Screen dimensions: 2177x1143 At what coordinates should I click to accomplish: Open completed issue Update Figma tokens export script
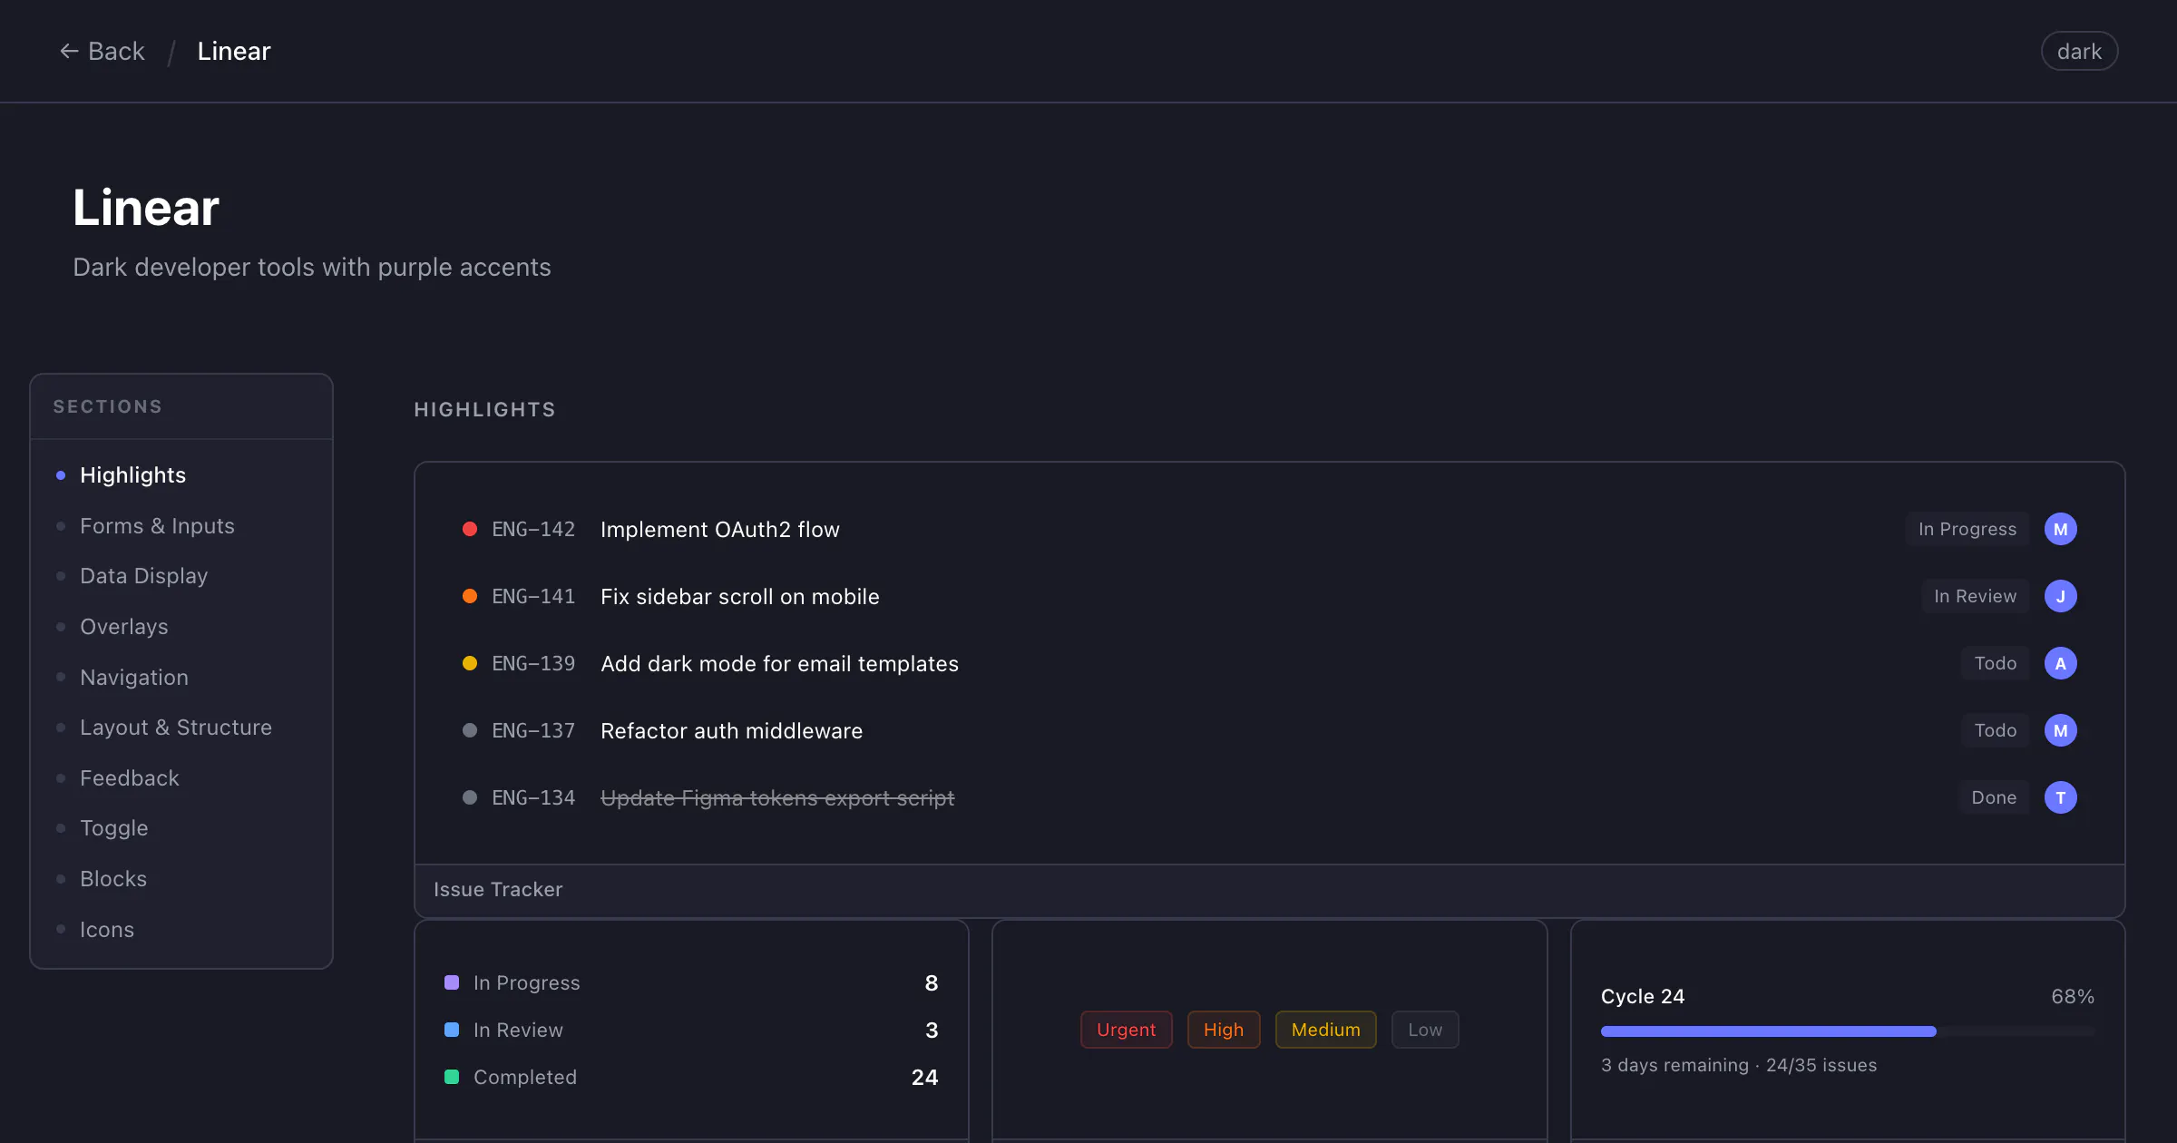(x=777, y=797)
